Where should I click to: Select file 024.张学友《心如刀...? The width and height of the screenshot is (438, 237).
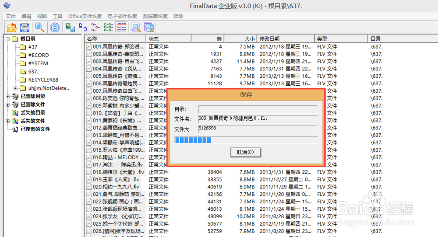coord(118,216)
